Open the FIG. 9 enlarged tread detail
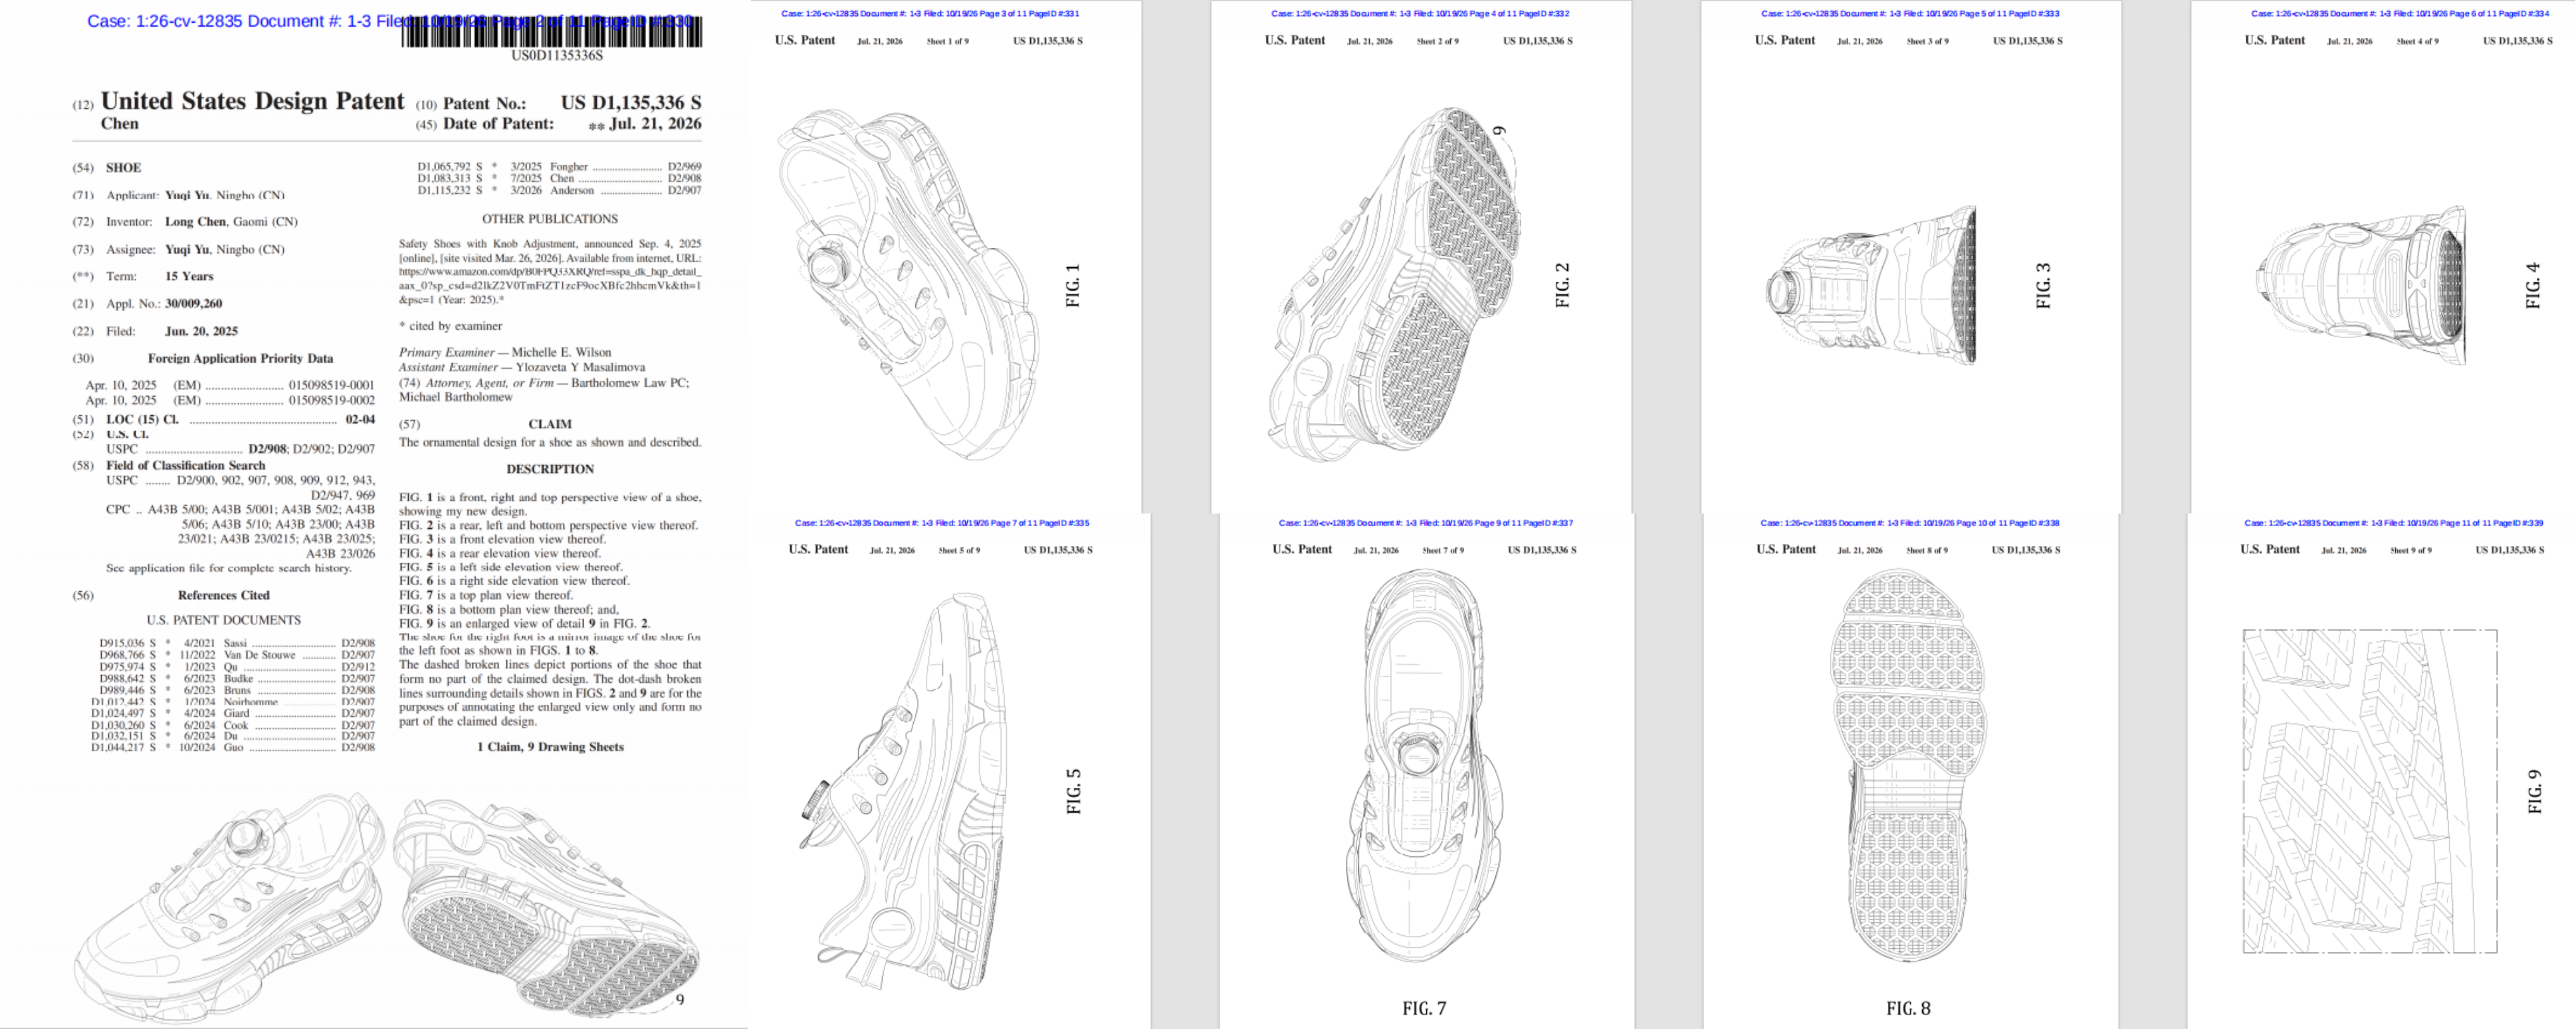Viewport: 2576px width, 1029px height. [2370, 791]
